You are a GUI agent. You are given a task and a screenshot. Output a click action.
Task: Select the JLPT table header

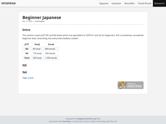27,44
